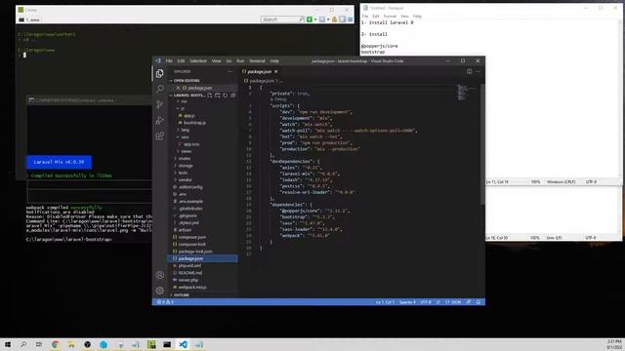
Task: Refresh the explorer file tree
Action: (x=226, y=96)
